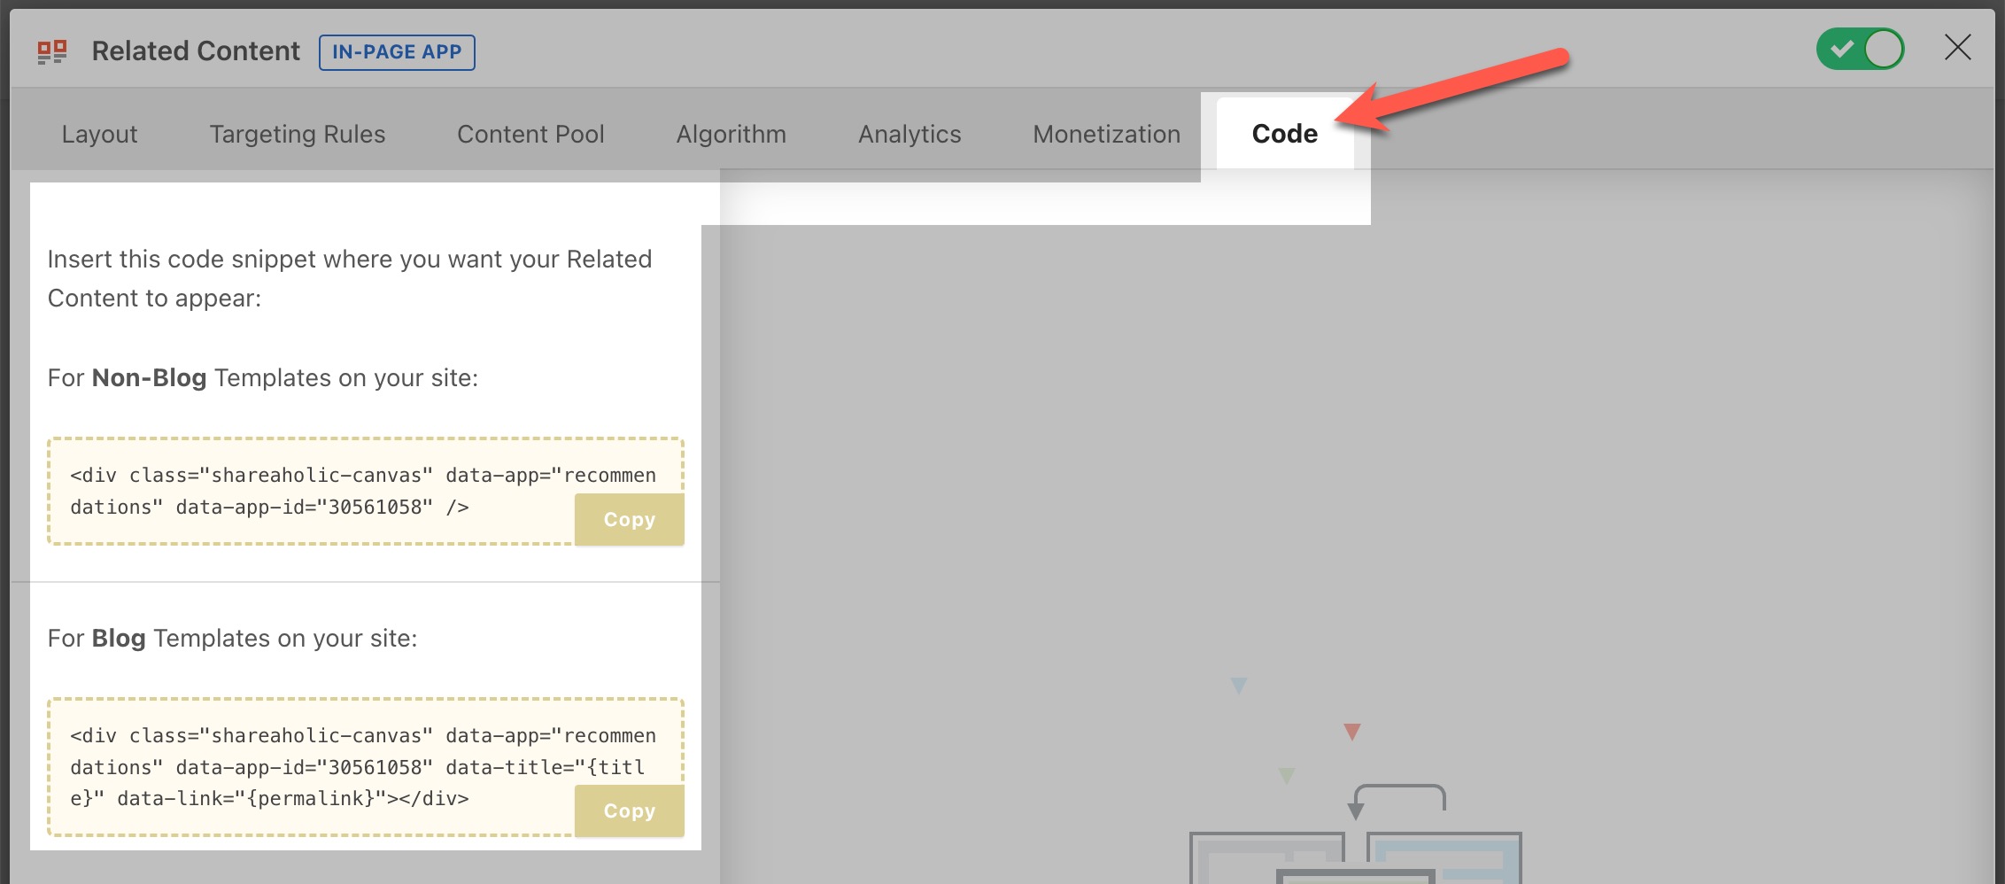Click the 'Related Content' dialog title
2005x884 pixels.
(196, 51)
